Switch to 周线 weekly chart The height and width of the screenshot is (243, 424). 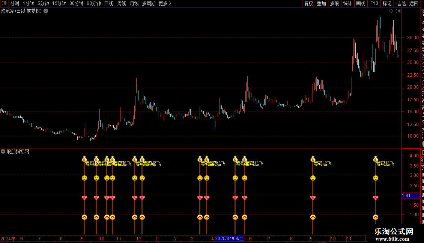(x=122, y=3)
